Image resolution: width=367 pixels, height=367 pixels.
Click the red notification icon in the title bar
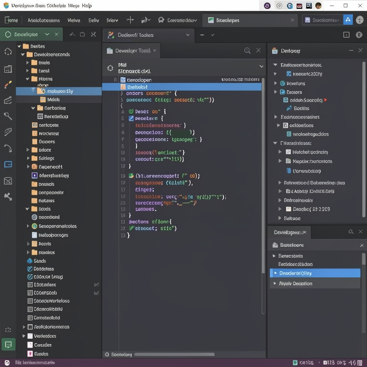click(300, 5)
